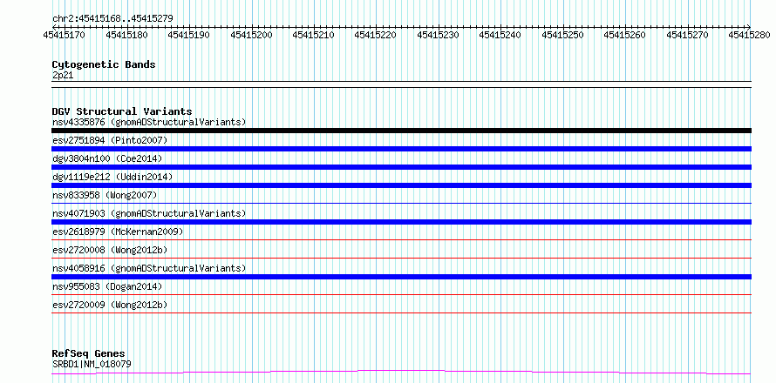This screenshot has width=776, height=383.
Task: Click the RefSeq Genes track heading
Action: [89, 354]
